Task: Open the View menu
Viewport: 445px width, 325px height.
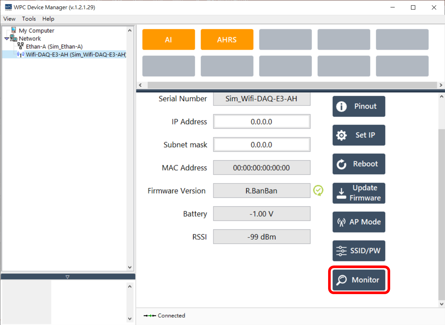Action: (x=9, y=19)
